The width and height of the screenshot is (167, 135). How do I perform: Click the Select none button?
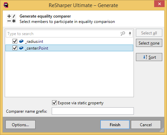tap(149, 43)
